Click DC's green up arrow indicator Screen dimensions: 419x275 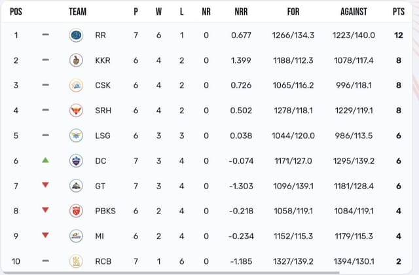click(x=45, y=160)
